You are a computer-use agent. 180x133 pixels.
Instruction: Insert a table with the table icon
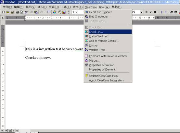(49, 12)
